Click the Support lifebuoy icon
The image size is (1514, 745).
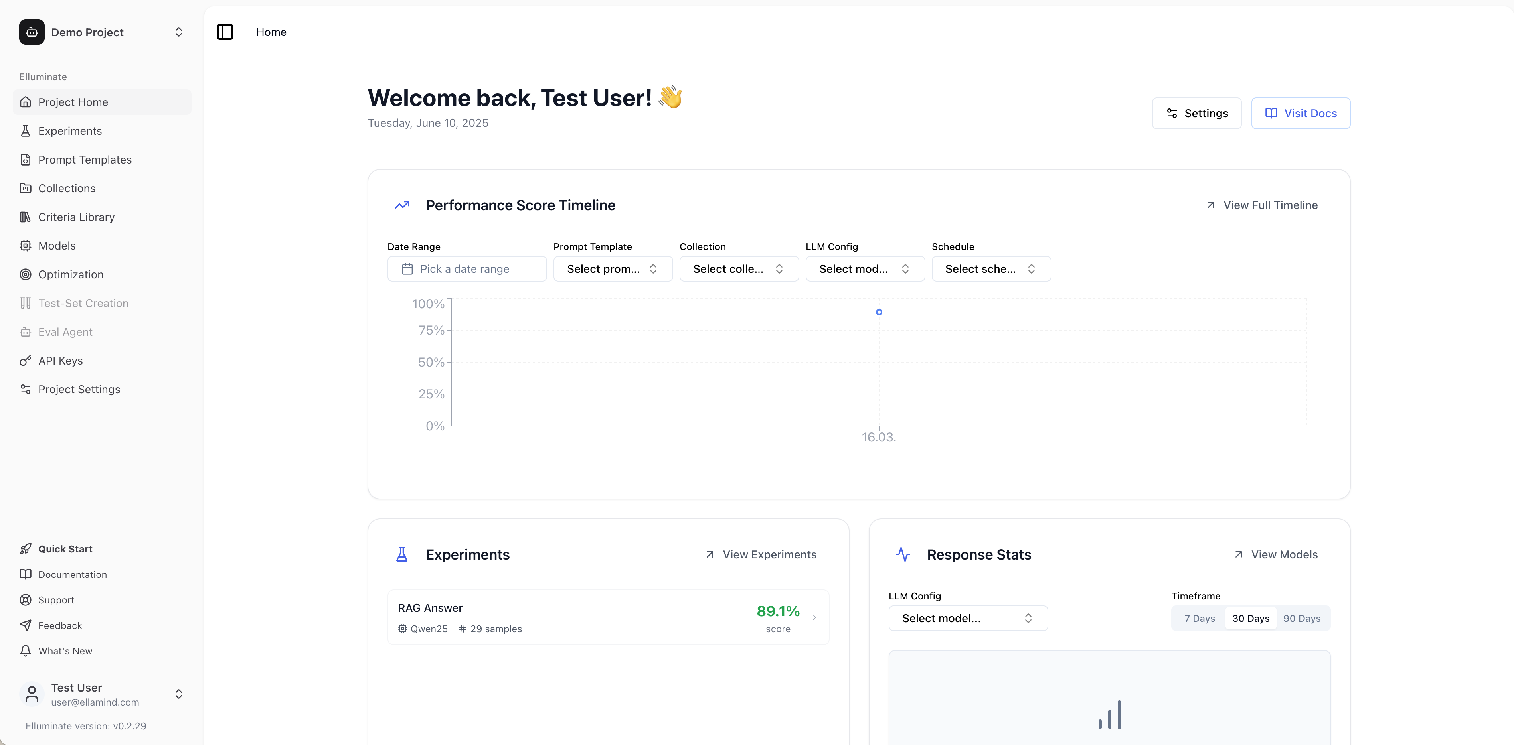[25, 600]
